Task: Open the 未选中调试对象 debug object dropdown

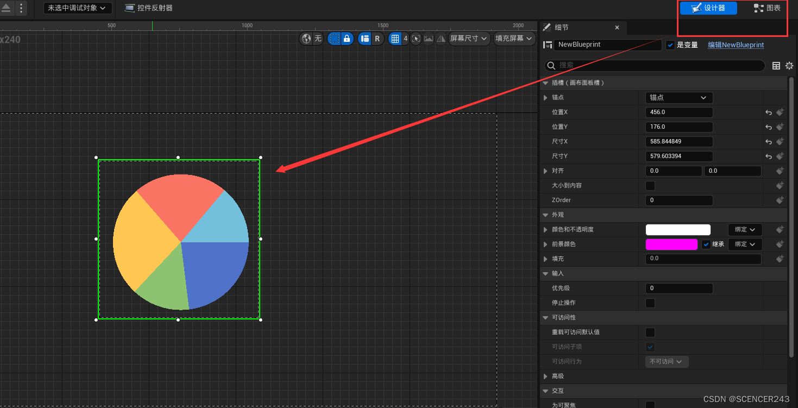Action: (78, 8)
